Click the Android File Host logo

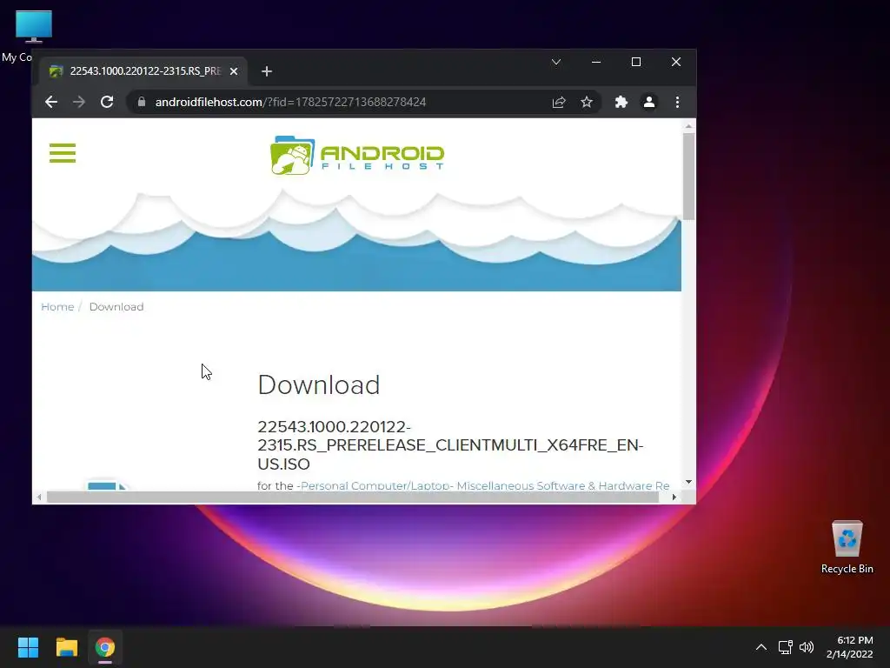[357, 155]
